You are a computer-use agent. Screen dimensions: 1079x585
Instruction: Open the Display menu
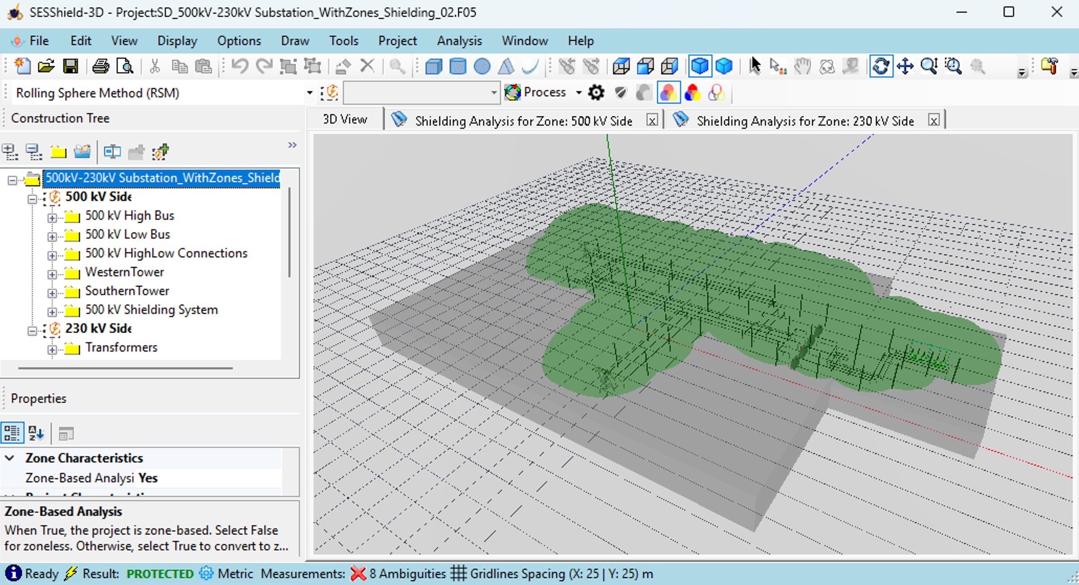pos(177,41)
